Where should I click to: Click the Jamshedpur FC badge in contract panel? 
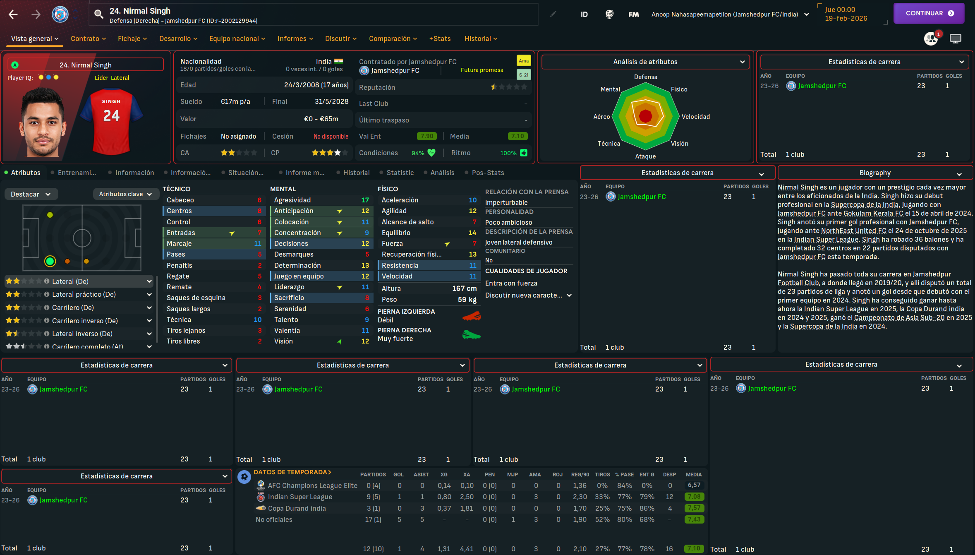(364, 71)
